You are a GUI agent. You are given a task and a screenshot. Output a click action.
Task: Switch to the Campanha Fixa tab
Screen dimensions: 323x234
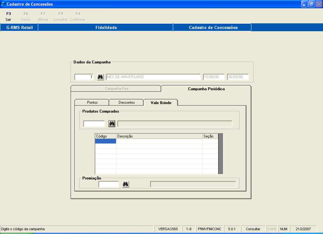point(116,89)
